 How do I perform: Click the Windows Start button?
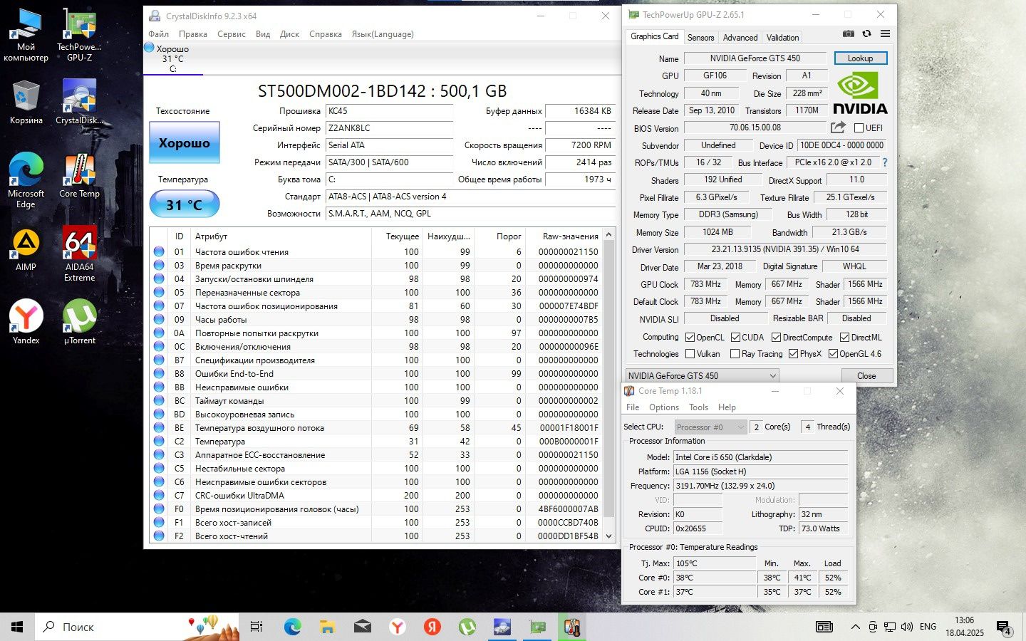(x=17, y=627)
